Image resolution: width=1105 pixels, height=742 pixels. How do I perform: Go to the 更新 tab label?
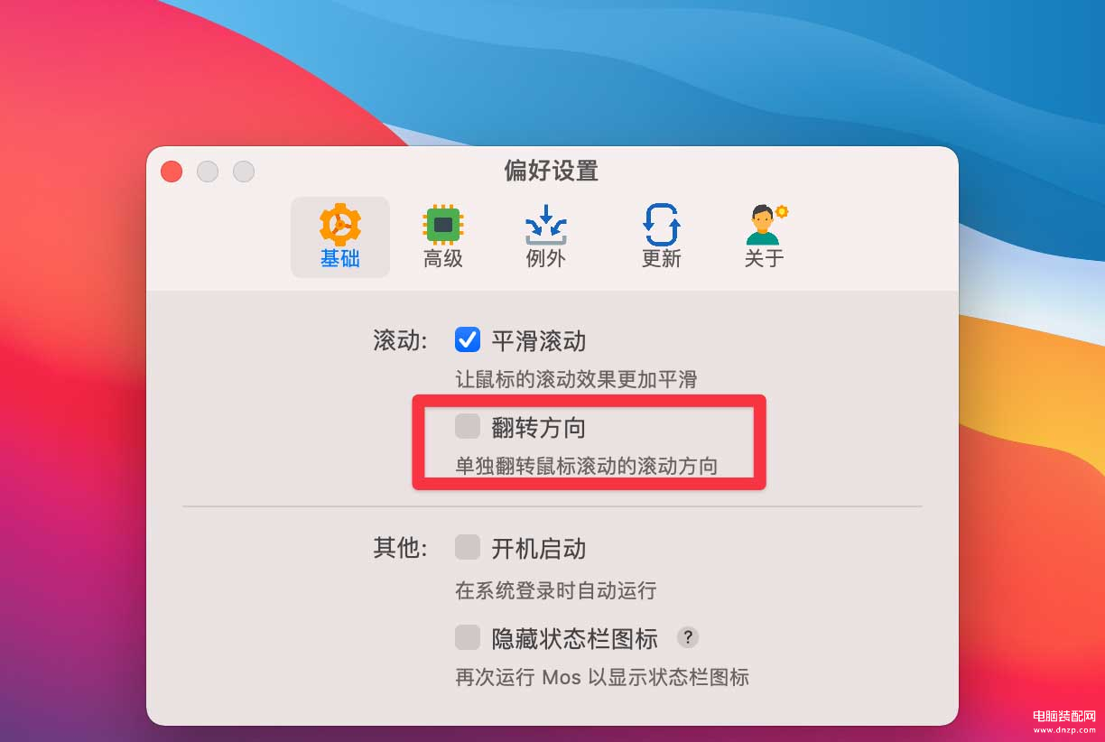662,258
